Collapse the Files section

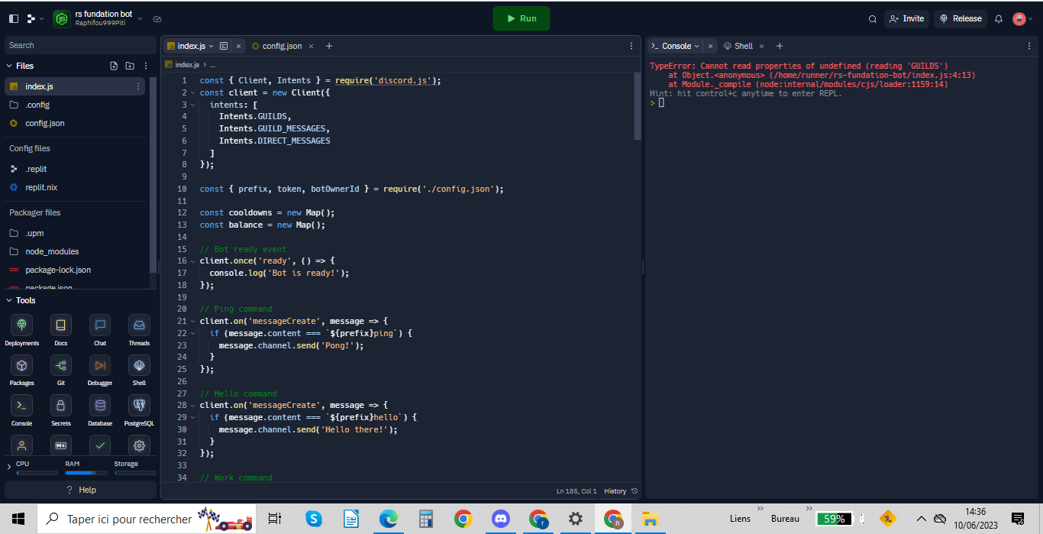pyautogui.click(x=10, y=66)
